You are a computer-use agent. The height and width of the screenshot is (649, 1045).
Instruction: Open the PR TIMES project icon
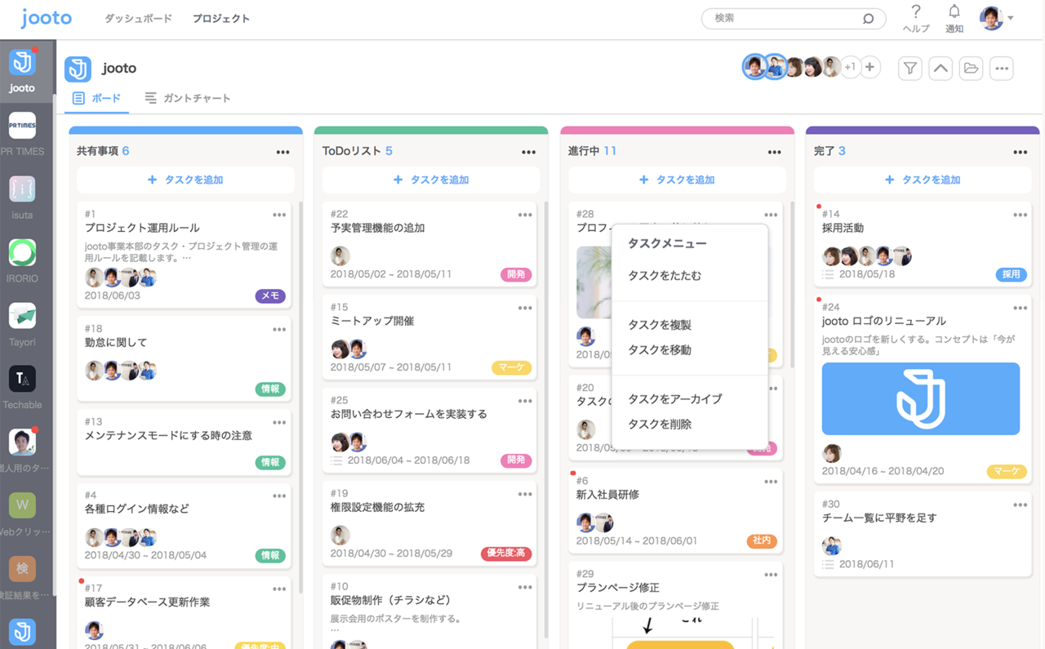coord(22,126)
